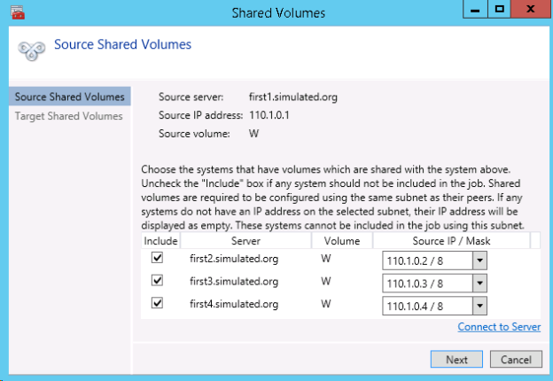Click the Include column header
553x381 pixels.
click(160, 240)
